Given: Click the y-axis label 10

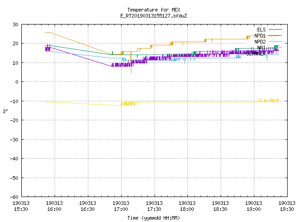Looking at the screenshot, I should (15, 63).
